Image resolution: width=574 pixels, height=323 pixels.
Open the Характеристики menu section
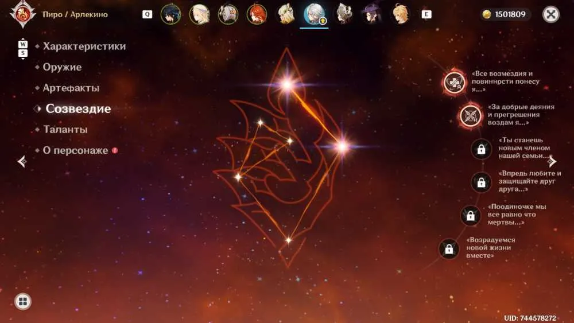tap(84, 46)
